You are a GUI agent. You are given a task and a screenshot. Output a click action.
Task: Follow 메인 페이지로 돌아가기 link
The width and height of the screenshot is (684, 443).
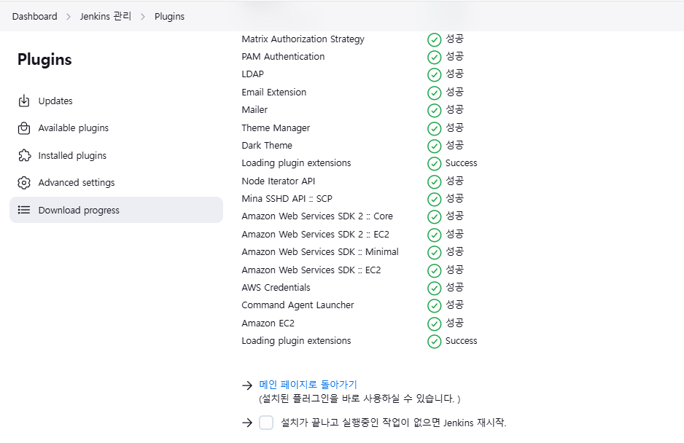click(308, 385)
